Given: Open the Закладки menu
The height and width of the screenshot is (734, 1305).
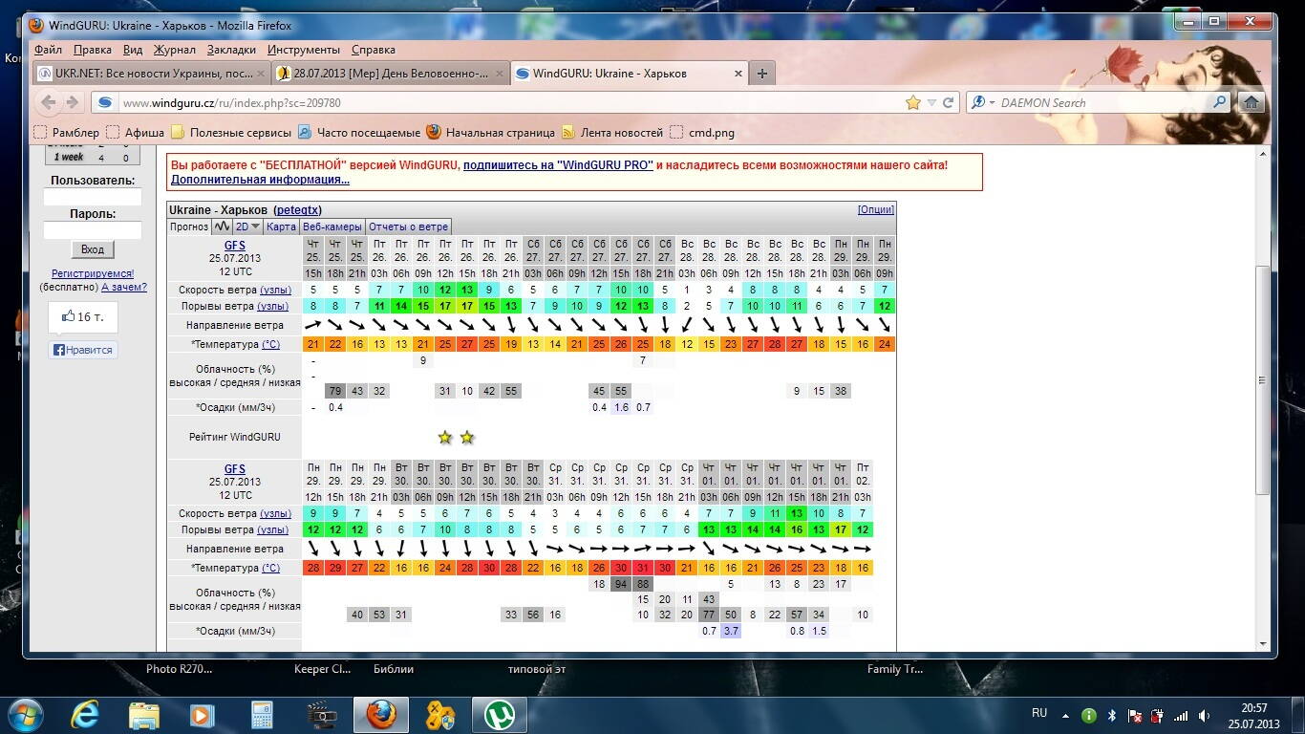Looking at the screenshot, I should [x=231, y=50].
